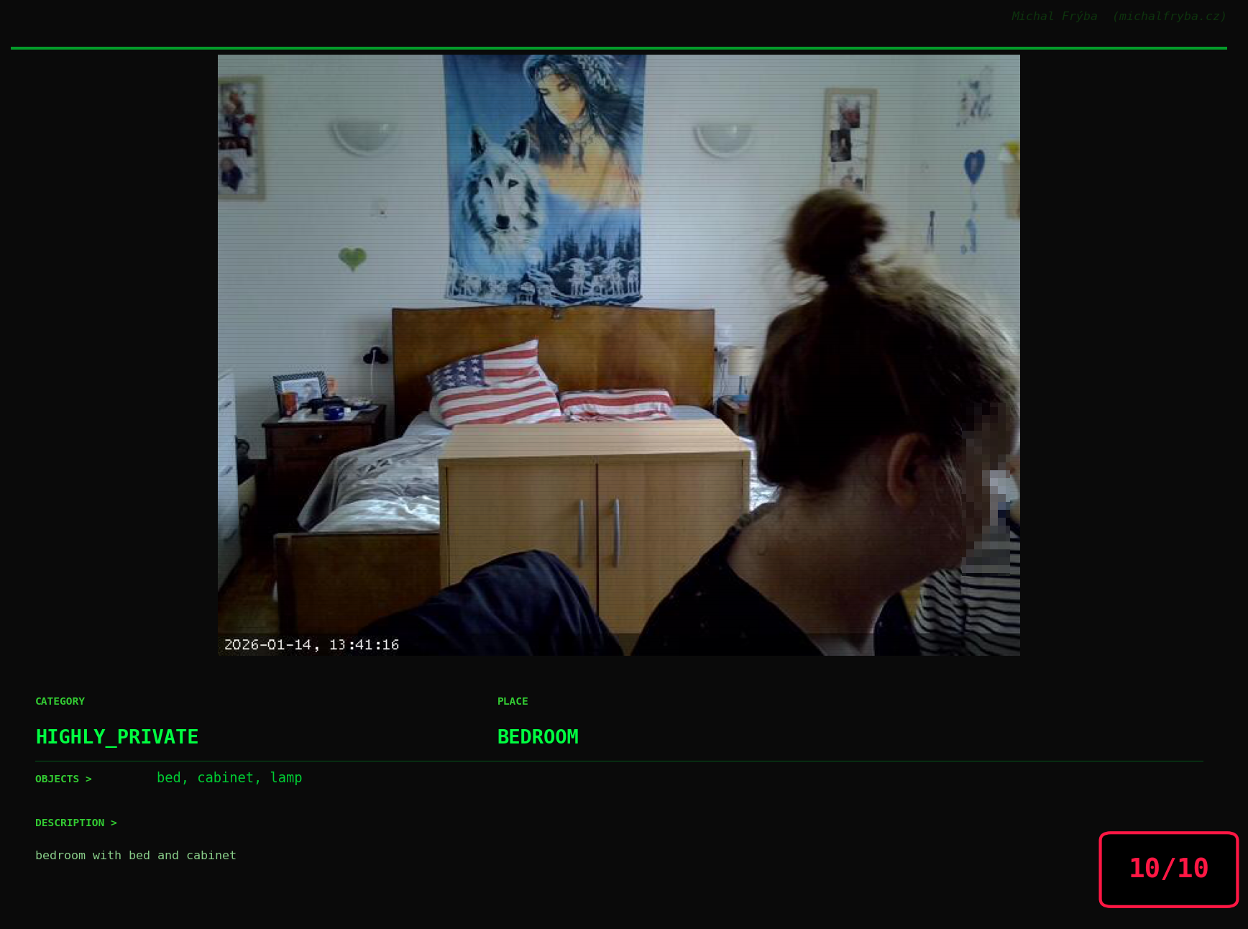Click the "bedroom with bed and cabinet" description
Screen dimensions: 1248x929
click(136, 855)
